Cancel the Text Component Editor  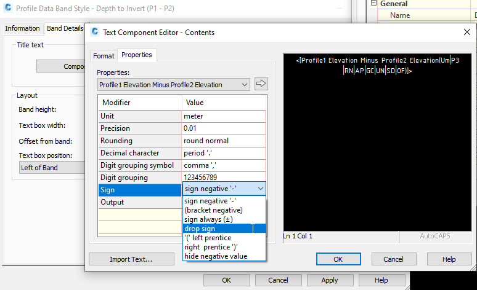click(x=393, y=259)
